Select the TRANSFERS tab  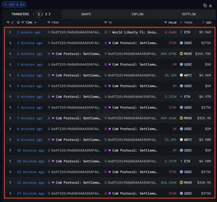tap(20, 14)
